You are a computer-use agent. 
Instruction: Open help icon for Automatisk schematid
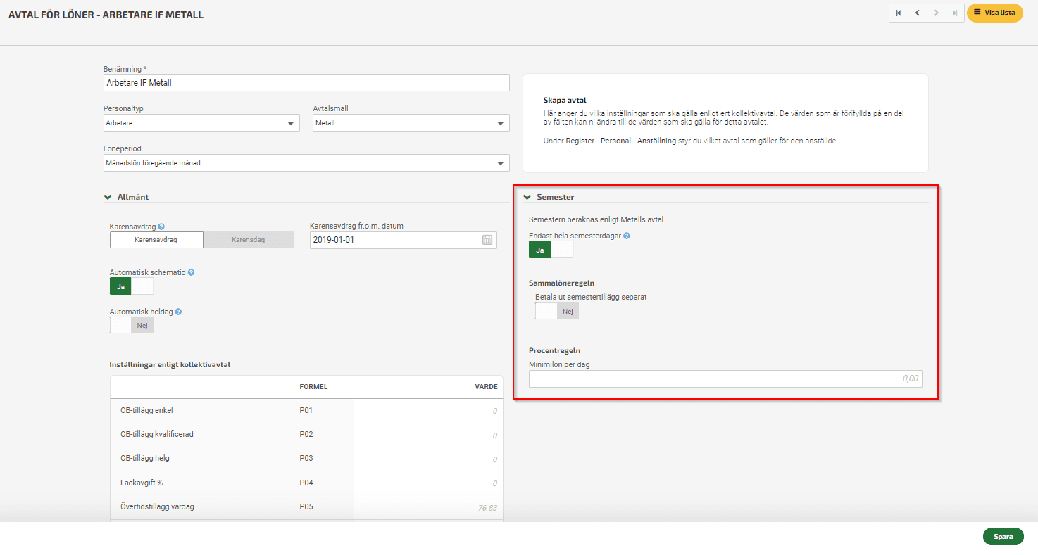click(x=191, y=272)
